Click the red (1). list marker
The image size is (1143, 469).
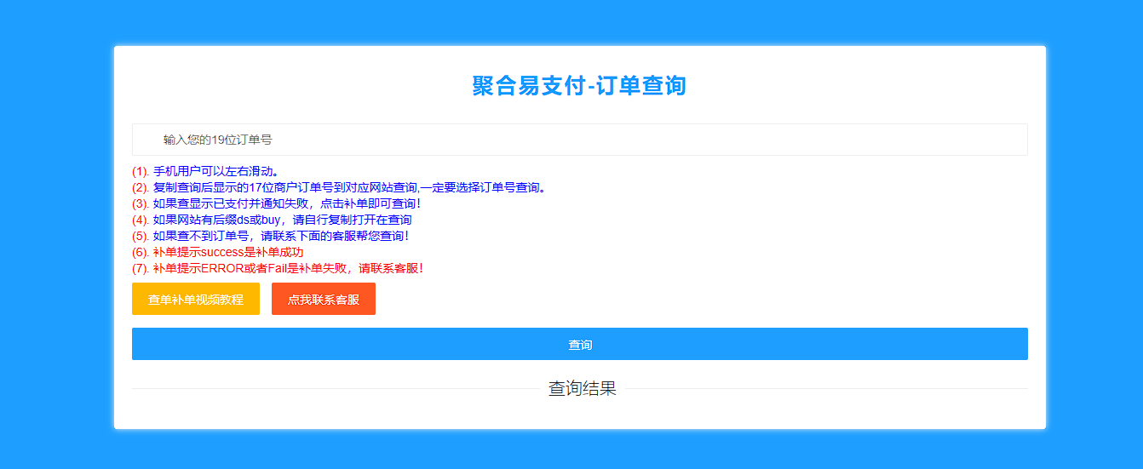coord(141,171)
